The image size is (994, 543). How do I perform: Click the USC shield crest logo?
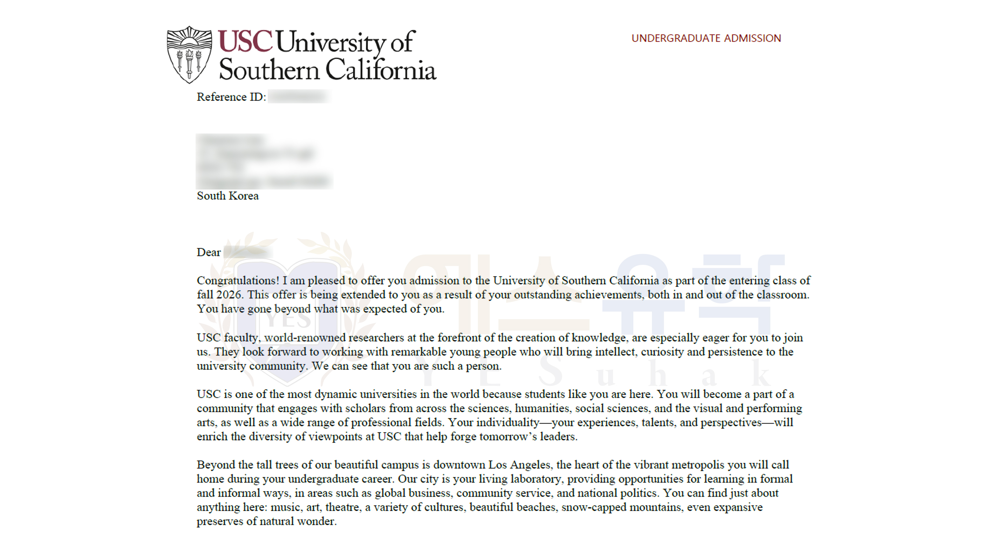(x=189, y=54)
